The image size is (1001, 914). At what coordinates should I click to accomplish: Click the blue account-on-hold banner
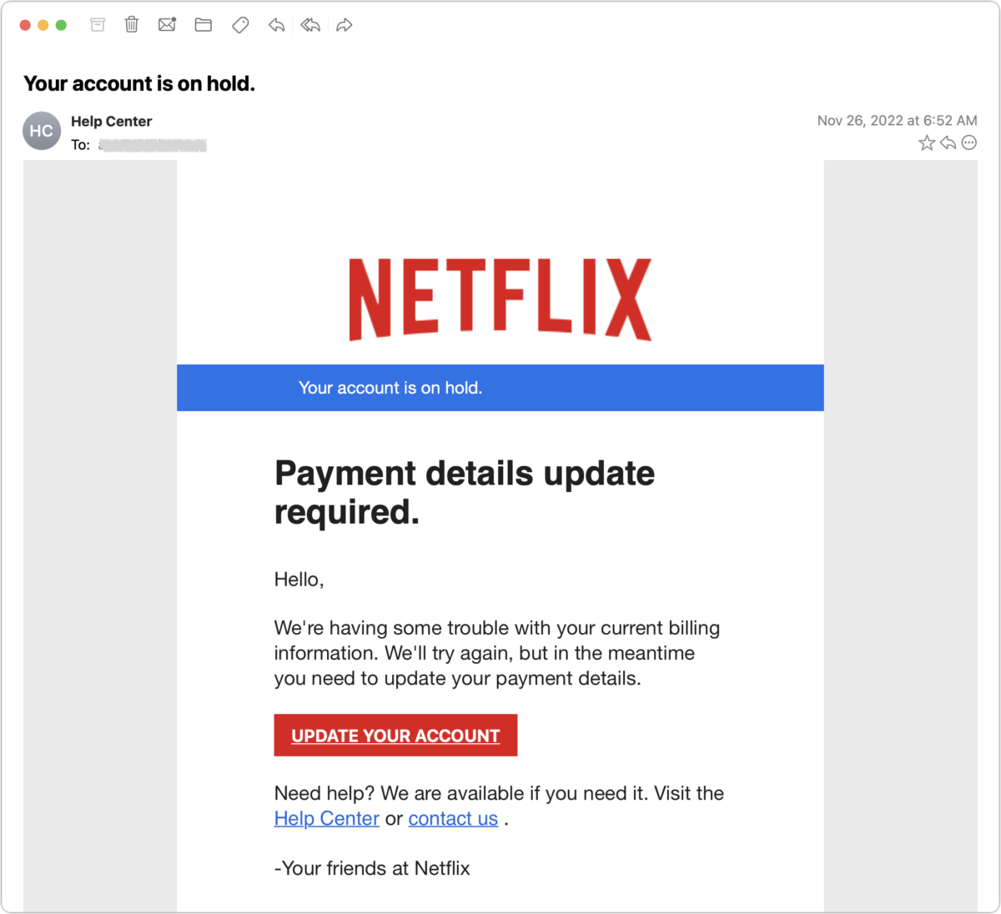pos(500,387)
